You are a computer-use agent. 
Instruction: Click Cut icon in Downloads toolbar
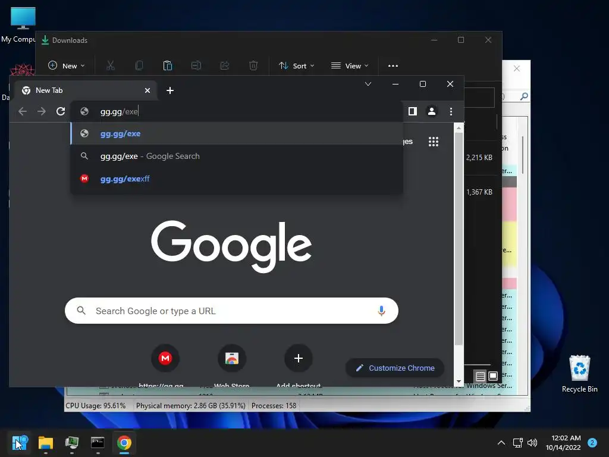point(111,65)
